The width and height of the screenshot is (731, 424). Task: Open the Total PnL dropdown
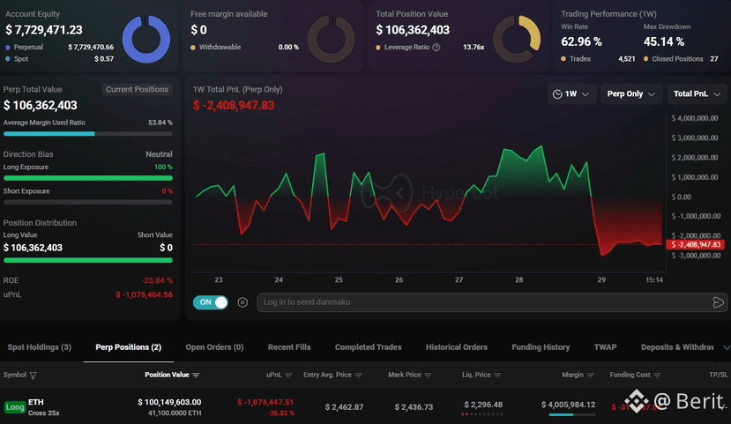[x=697, y=94]
